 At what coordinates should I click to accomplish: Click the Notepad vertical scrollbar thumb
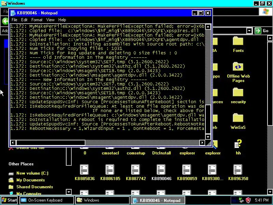tap(208, 119)
